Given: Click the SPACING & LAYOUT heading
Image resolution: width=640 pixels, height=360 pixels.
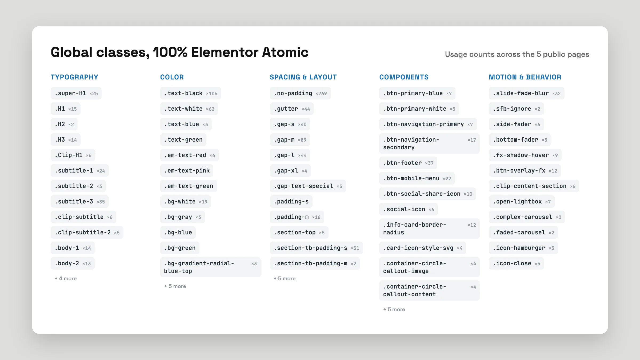Looking at the screenshot, I should (x=303, y=77).
